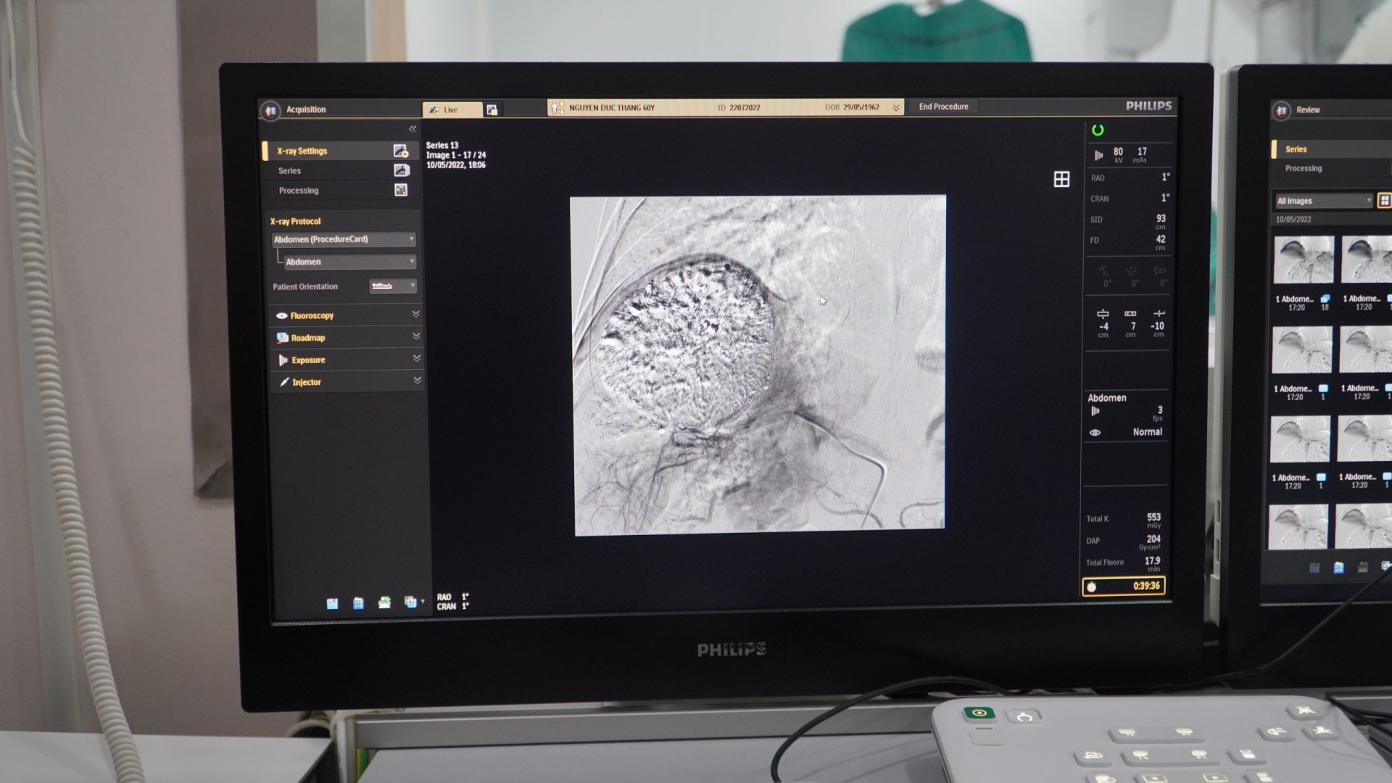
Task: Click the Processing sliders icon in the Acquisition sidebar
Action: [x=401, y=190]
